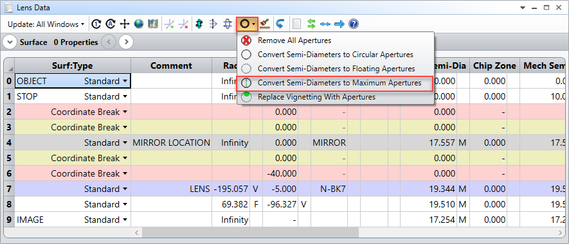The image size is (569, 244).
Task: Select the 17.254 semi-diameter cell in IMAGE row
Action: (x=428, y=220)
